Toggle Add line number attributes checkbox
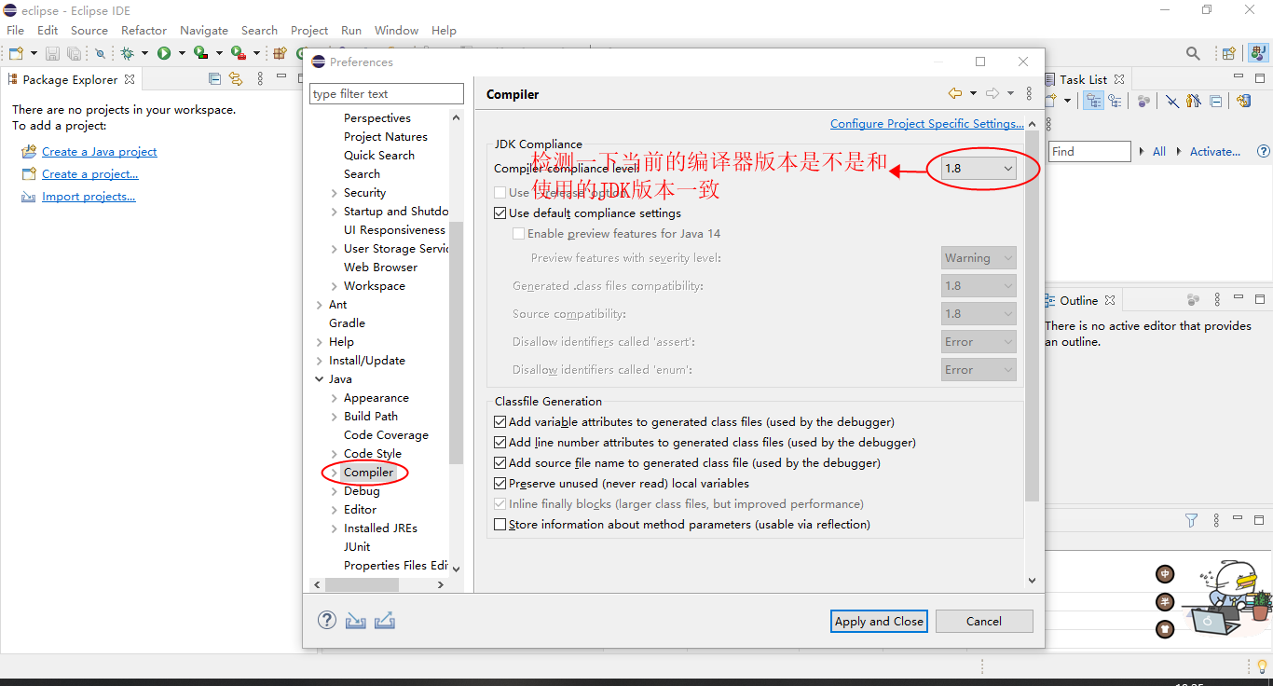 [x=500, y=443]
